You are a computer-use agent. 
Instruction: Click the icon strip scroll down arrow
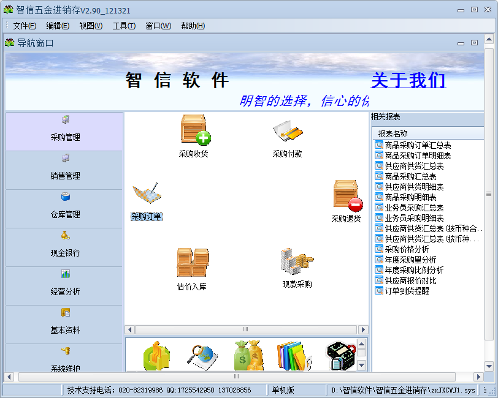click(362, 365)
